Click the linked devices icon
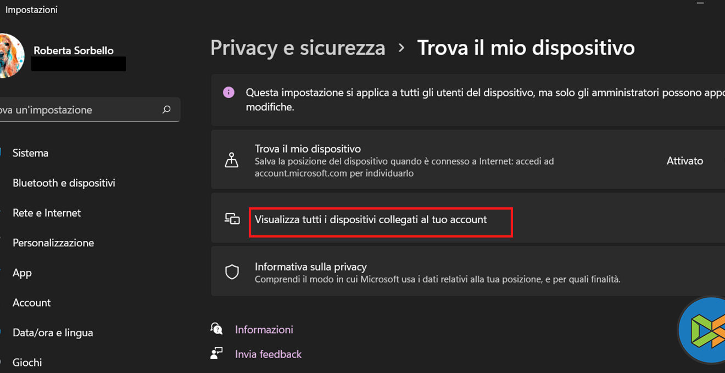This screenshot has width=725, height=373. (232, 219)
